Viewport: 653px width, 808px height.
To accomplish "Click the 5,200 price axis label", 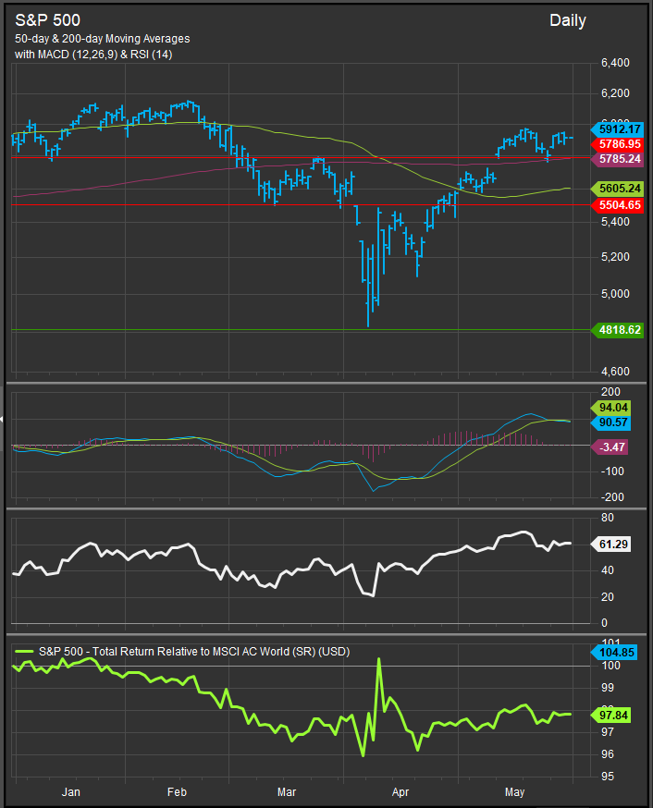I will point(615,257).
